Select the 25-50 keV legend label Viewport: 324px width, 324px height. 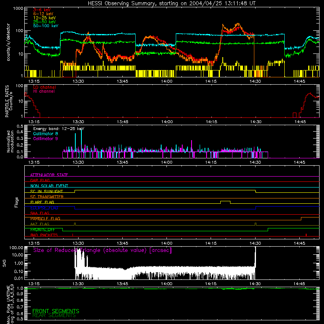44,22
